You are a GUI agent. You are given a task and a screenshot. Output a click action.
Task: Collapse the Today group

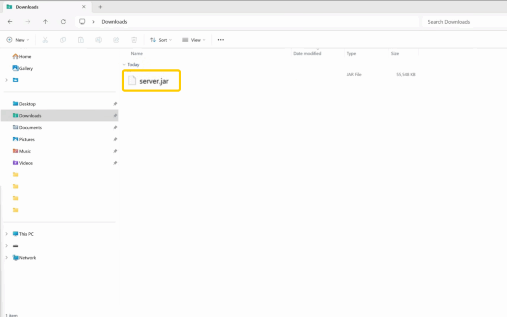124,65
